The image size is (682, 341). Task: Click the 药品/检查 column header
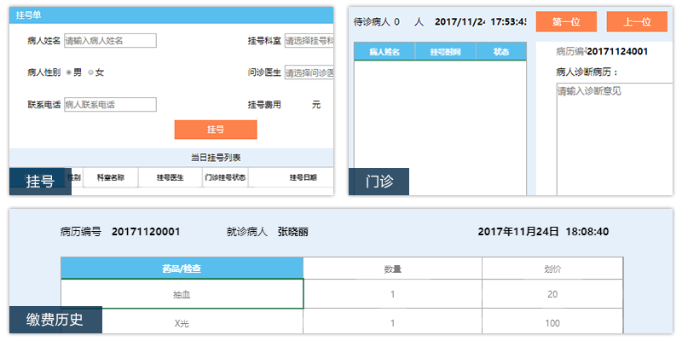click(x=182, y=269)
